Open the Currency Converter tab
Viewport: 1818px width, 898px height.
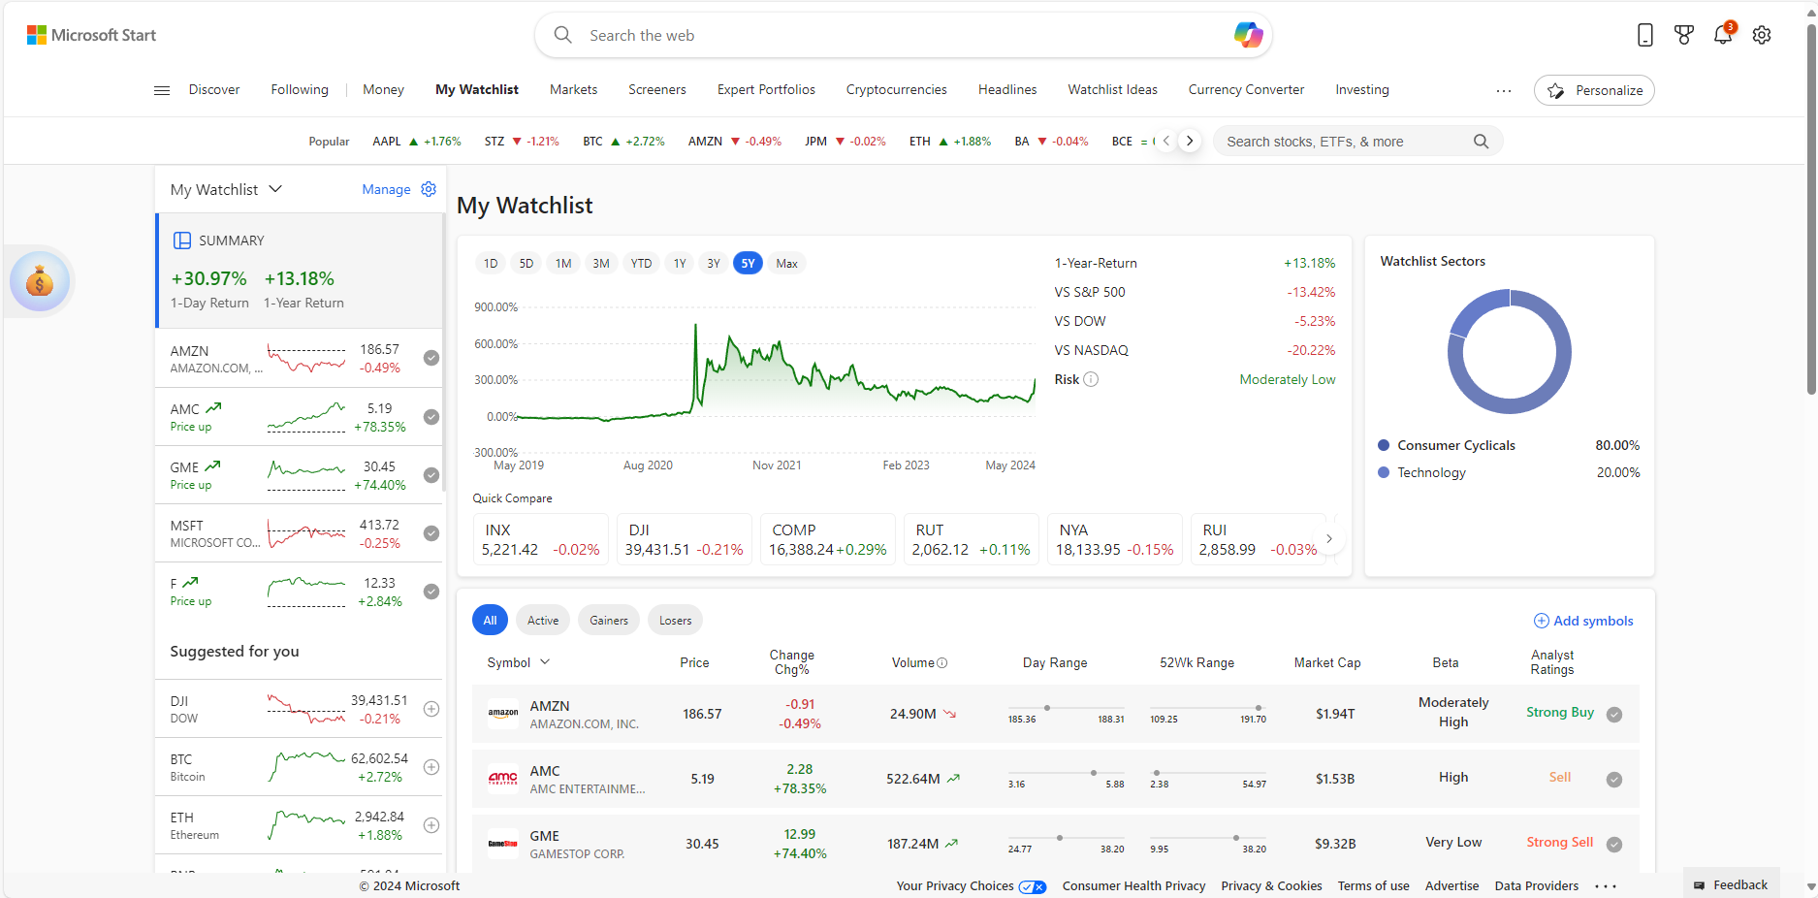click(1246, 90)
